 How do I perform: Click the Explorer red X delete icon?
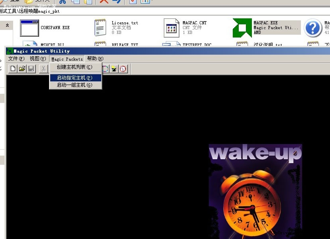pos(104,2)
